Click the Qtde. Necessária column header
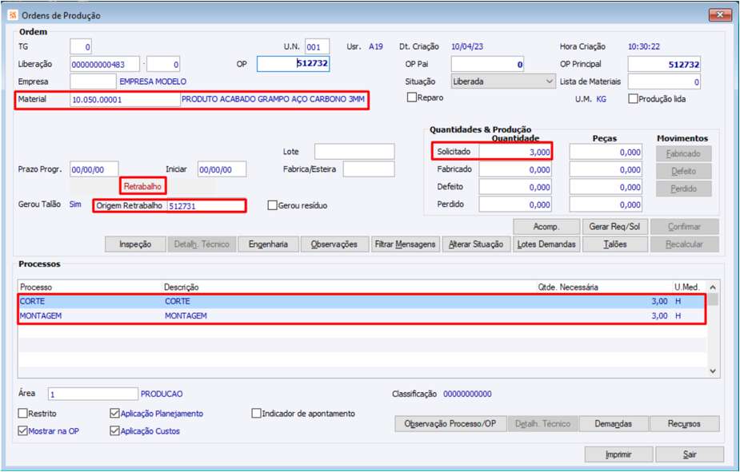This screenshot has width=740, height=472. [605, 287]
